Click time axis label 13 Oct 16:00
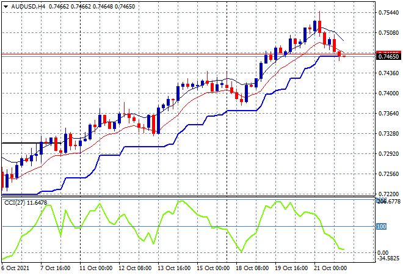This screenshot has width=403, height=275. click(174, 268)
